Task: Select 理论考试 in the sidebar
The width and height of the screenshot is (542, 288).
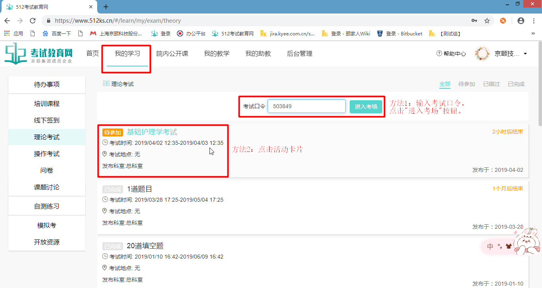Action: click(x=47, y=137)
